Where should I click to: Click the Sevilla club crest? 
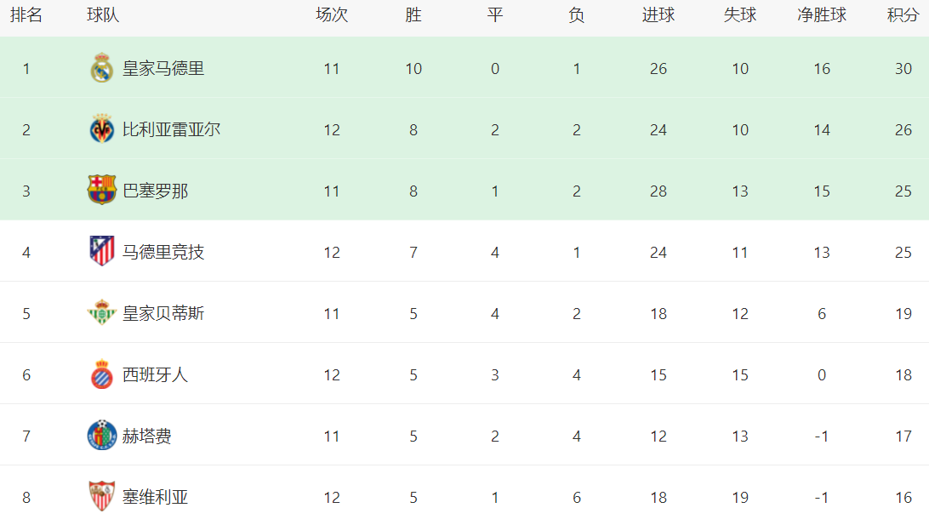click(x=102, y=497)
